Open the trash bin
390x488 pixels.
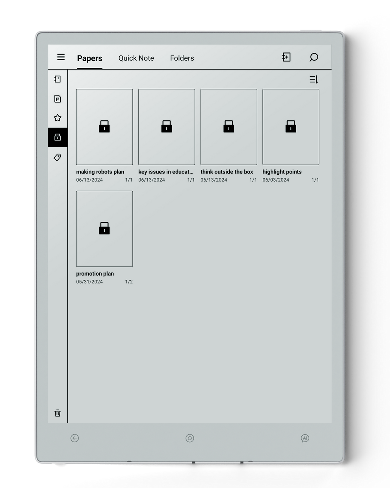tap(58, 413)
